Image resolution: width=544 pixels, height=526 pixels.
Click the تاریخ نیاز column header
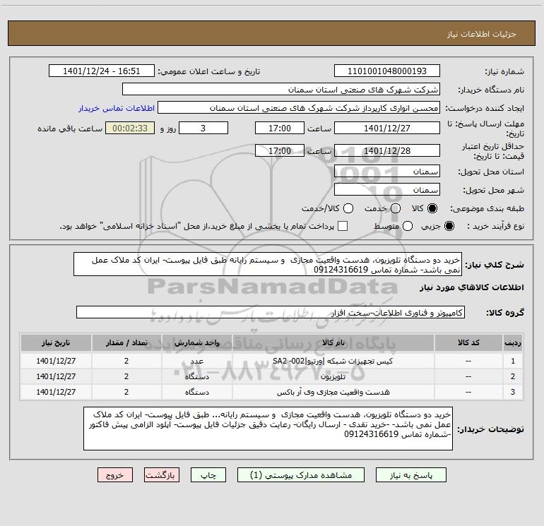(56, 342)
